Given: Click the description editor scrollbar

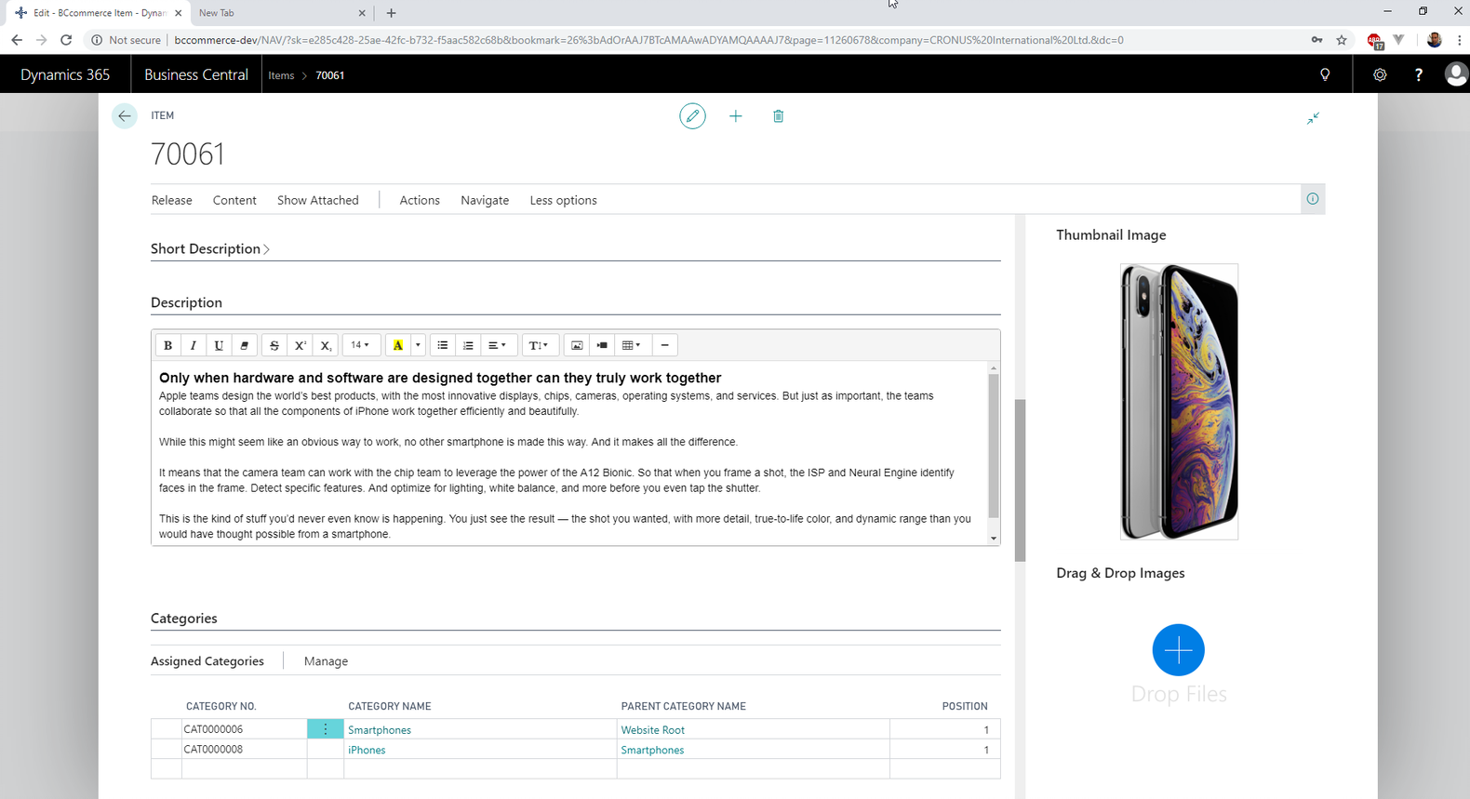Looking at the screenshot, I should [994, 446].
